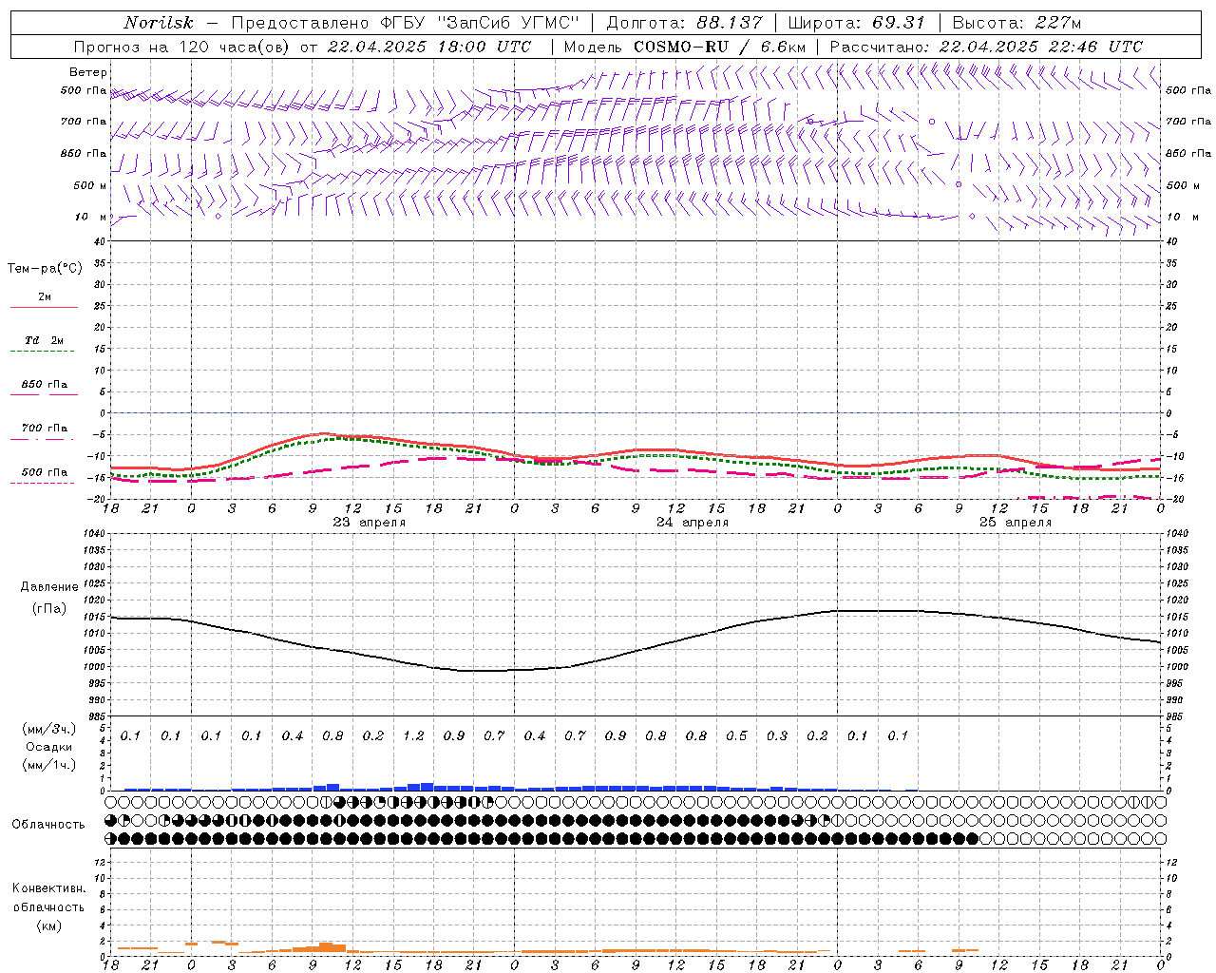The image size is (1216, 973).
Task: Click the Облачность cloud cover label
Action: (48, 824)
